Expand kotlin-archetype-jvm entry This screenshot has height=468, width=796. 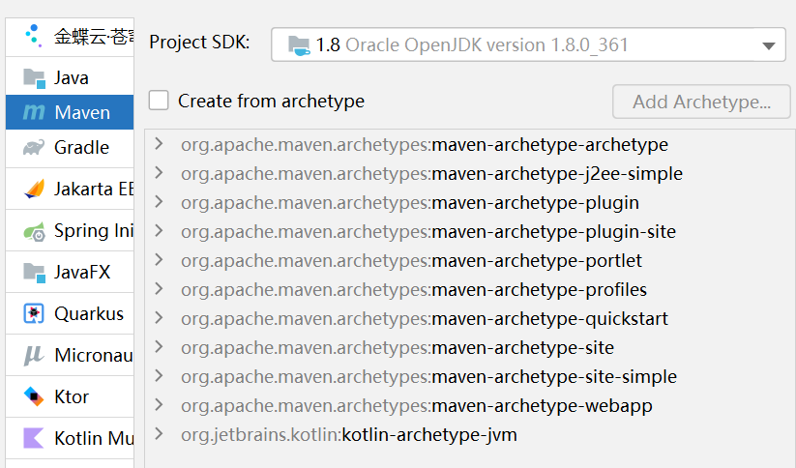(159, 434)
